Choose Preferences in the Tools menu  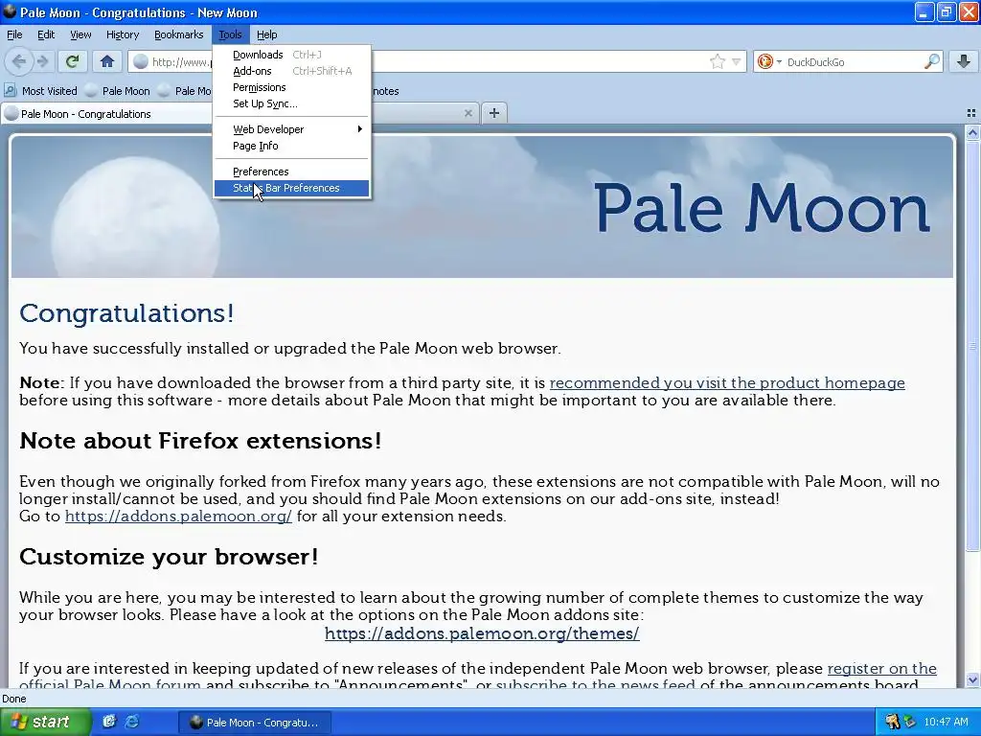[291, 171]
